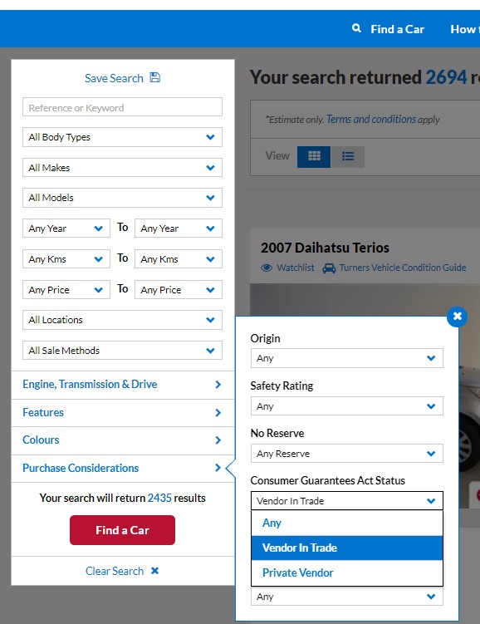480x624 pixels.
Task: Switch to list view icon
Action: (348, 156)
